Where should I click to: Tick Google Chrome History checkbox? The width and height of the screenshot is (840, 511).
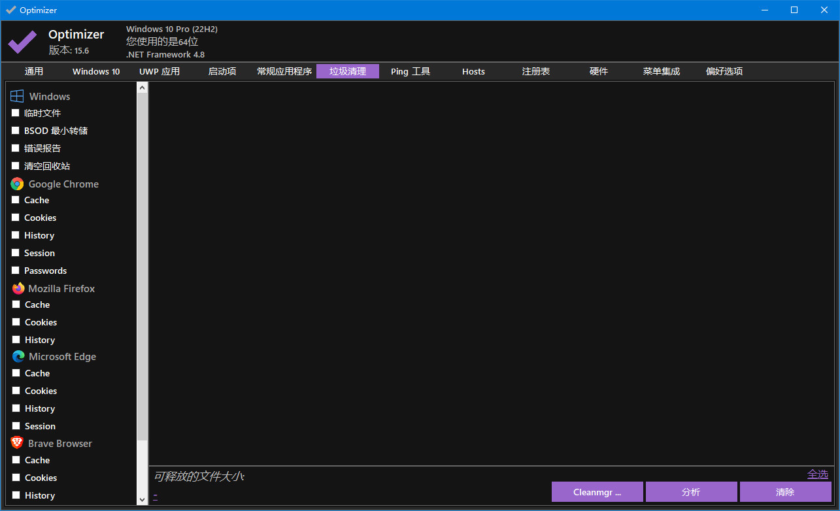pos(16,235)
